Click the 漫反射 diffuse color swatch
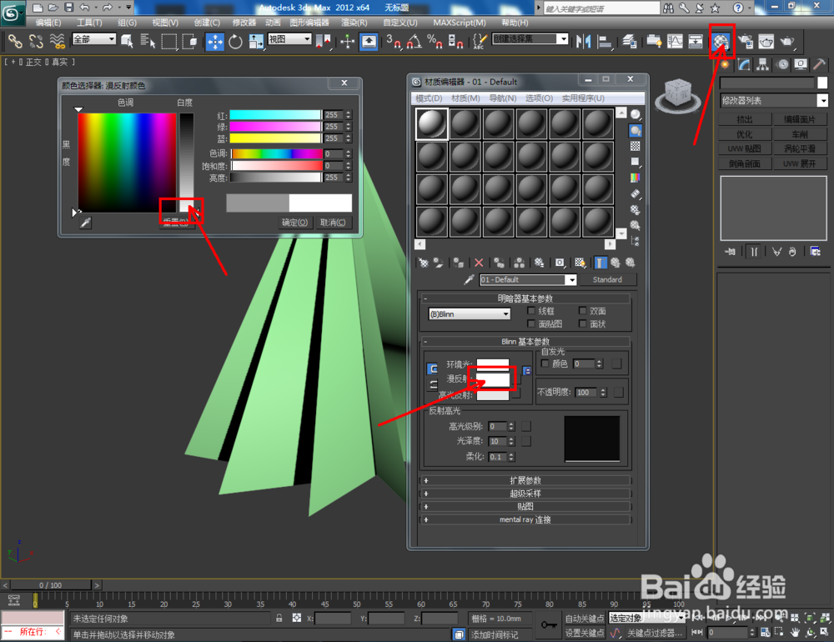 [x=493, y=379]
